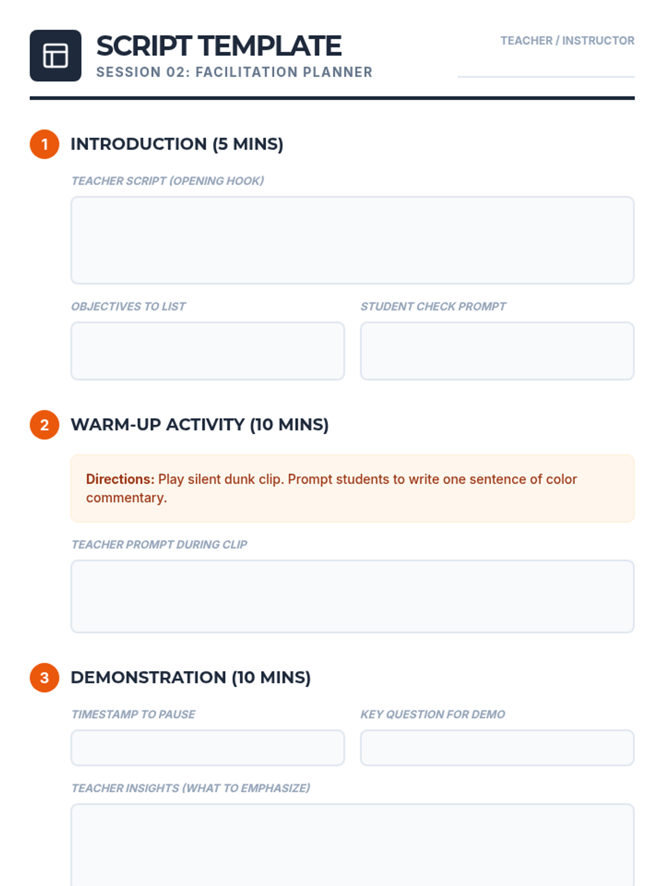The width and height of the screenshot is (664, 886).
Task: Click into the Teacher Insights textarea
Action: (352, 845)
